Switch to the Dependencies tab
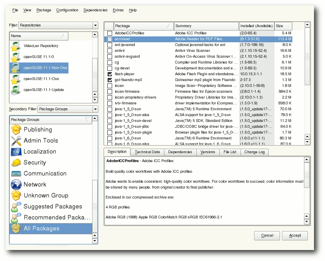The image size is (325, 261). (x=180, y=152)
